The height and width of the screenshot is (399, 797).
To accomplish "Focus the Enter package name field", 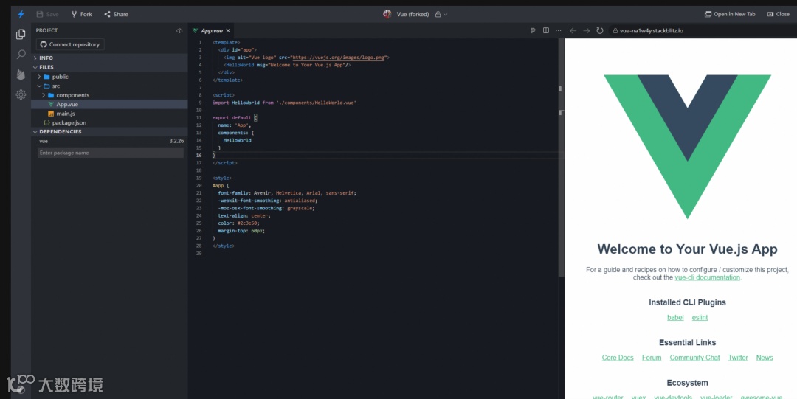I will point(110,153).
